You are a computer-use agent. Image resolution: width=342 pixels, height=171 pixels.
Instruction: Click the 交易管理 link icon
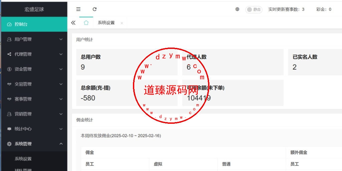(x=9, y=84)
